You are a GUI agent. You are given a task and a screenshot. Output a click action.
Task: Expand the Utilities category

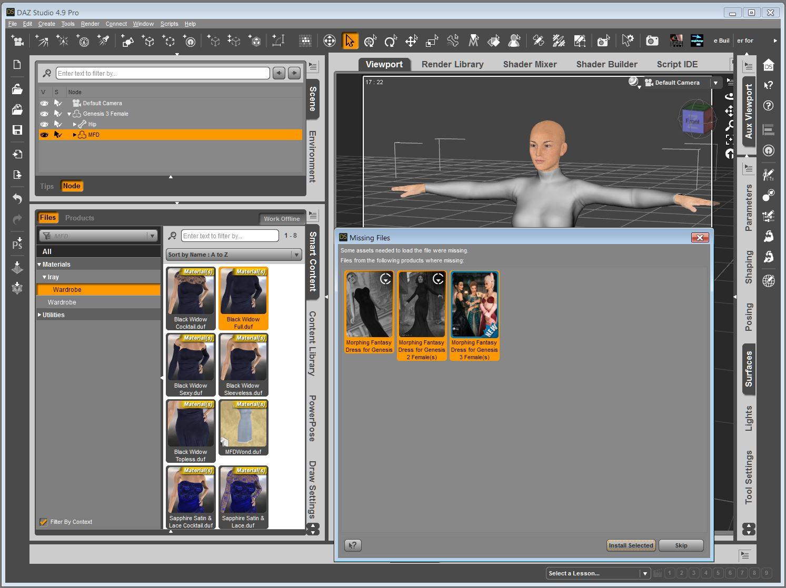pyautogui.click(x=39, y=315)
